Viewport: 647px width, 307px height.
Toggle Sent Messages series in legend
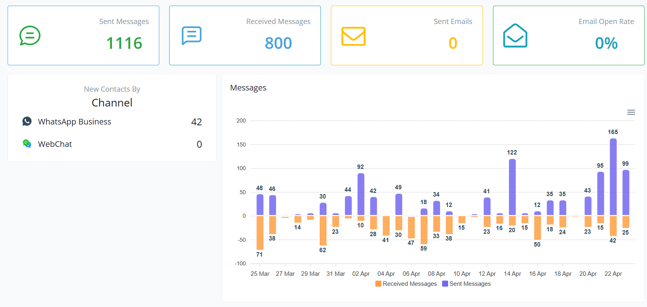click(x=470, y=284)
